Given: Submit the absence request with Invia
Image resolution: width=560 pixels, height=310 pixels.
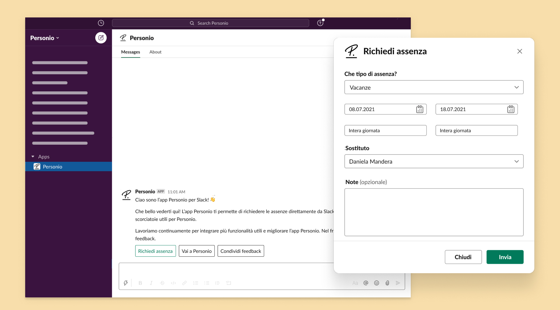Looking at the screenshot, I should pyautogui.click(x=505, y=257).
